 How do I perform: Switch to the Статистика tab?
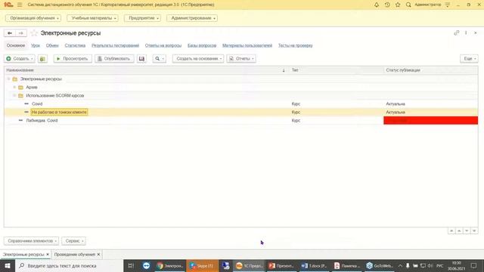[x=75, y=45]
